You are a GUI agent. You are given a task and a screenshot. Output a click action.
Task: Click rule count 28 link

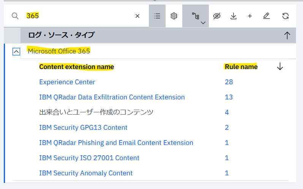pyautogui.click(x=229, y=82)
